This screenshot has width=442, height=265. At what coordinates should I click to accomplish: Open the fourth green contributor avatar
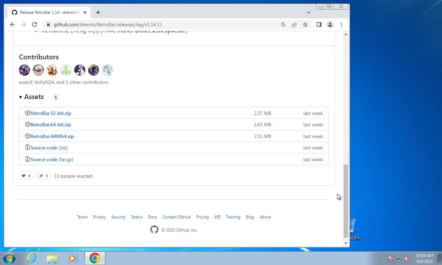[66, 70]
